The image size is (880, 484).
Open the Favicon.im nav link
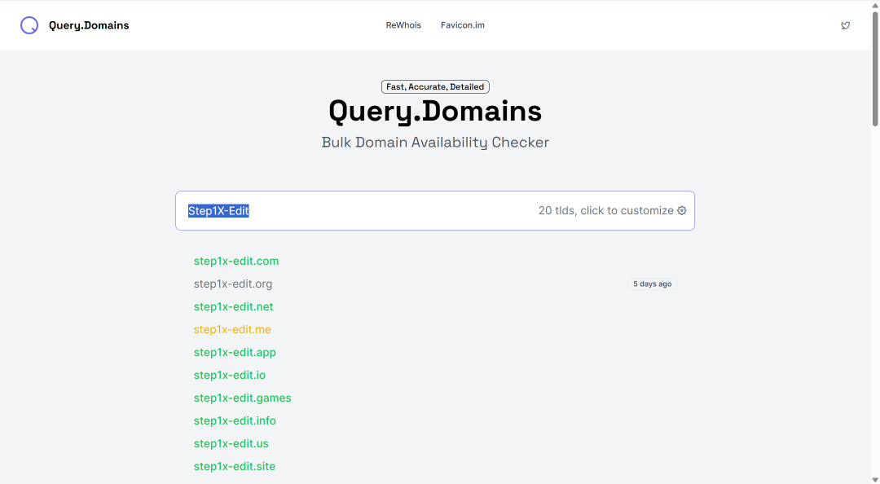point(463,25)
